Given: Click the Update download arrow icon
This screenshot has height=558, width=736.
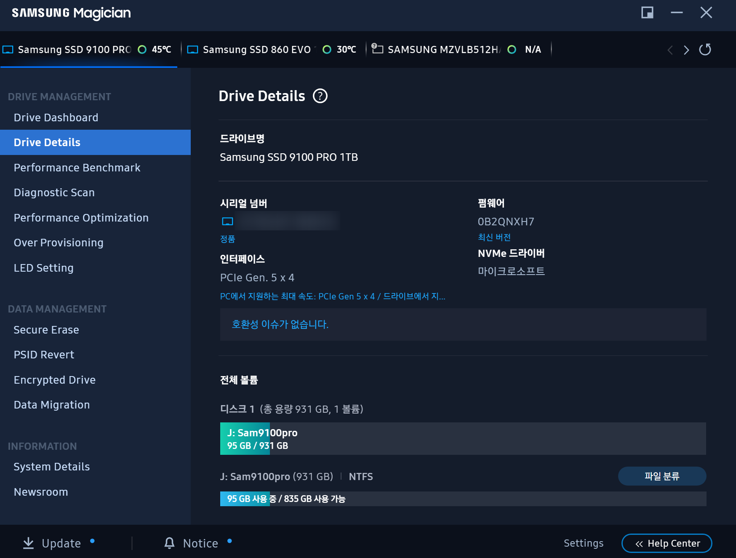Looking at the screenshot, I should [28, 543].
